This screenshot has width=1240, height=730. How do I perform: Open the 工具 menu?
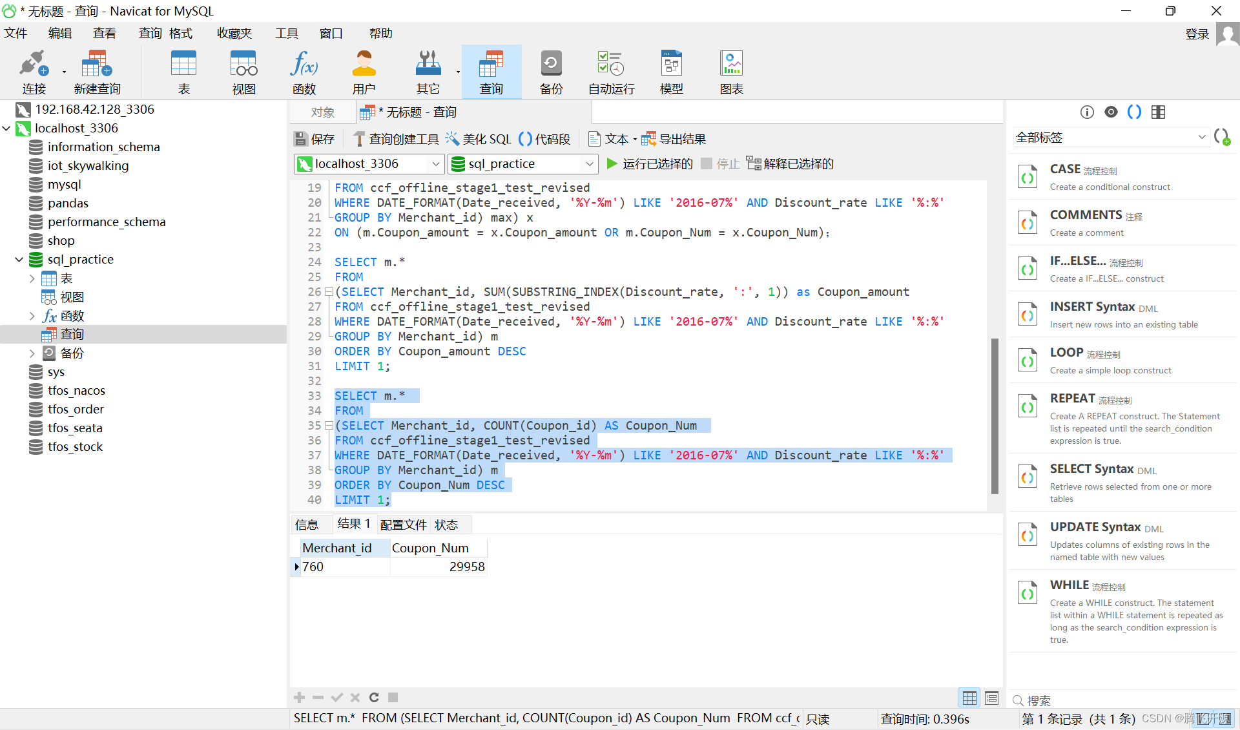pos(287,34)
